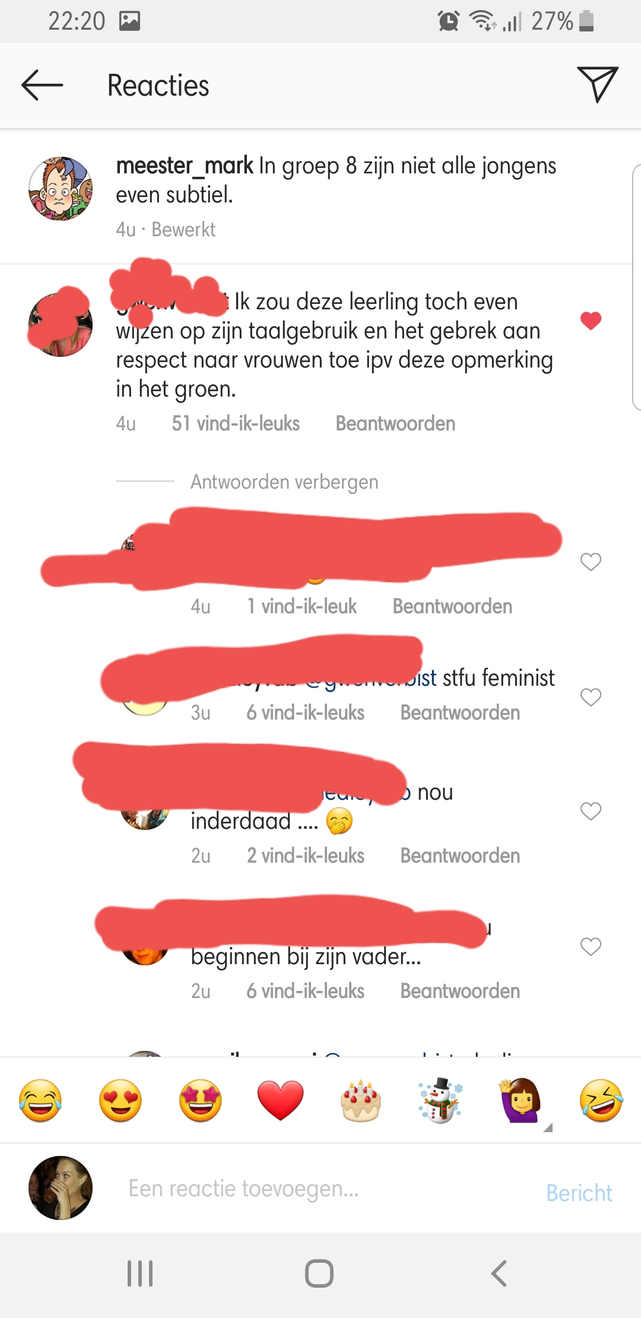
Task: Like the 'beginnen bij zijn vader' reply
Action: 591,946
